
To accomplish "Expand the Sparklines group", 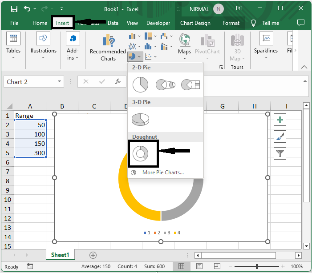I will 266,45.
